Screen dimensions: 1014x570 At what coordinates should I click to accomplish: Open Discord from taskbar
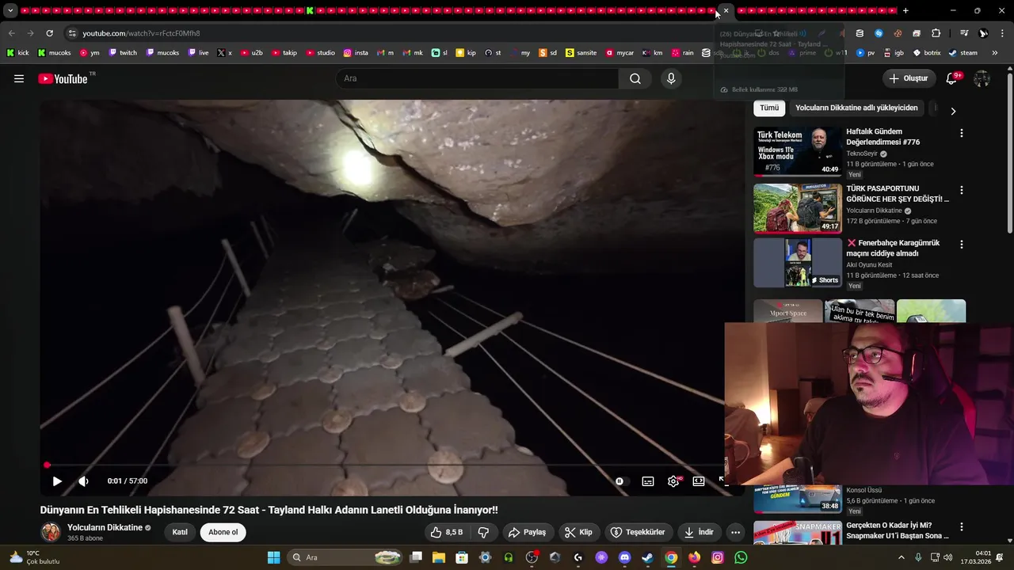click(x=624, y=557)
